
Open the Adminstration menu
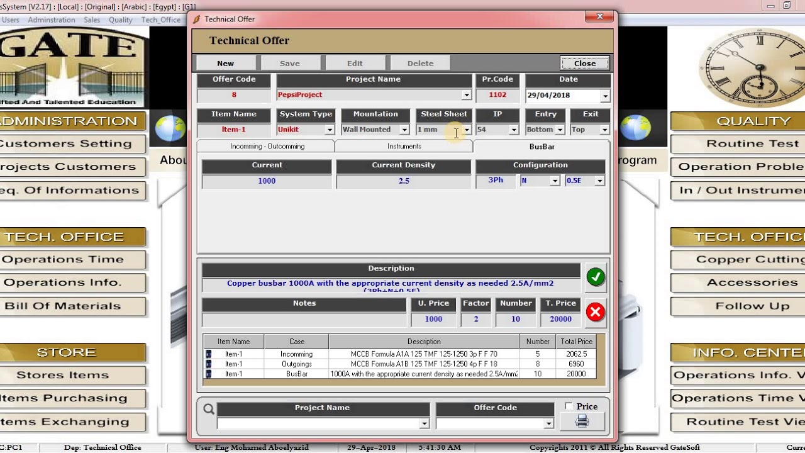coord(52,20)
